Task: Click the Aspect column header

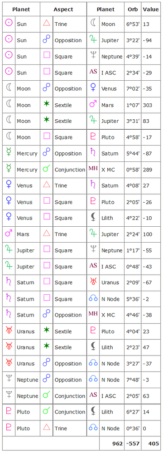Action: pyautogui.click(x=63, y=9)
